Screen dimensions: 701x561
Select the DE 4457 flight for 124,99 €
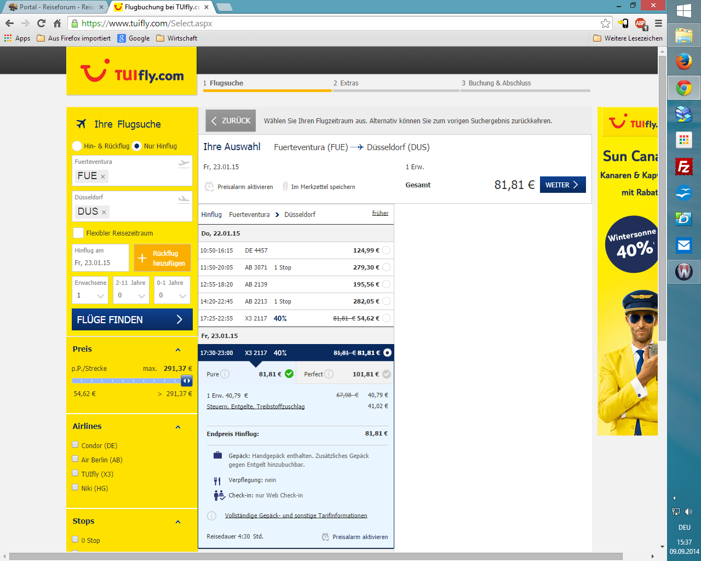click(386, 250)
